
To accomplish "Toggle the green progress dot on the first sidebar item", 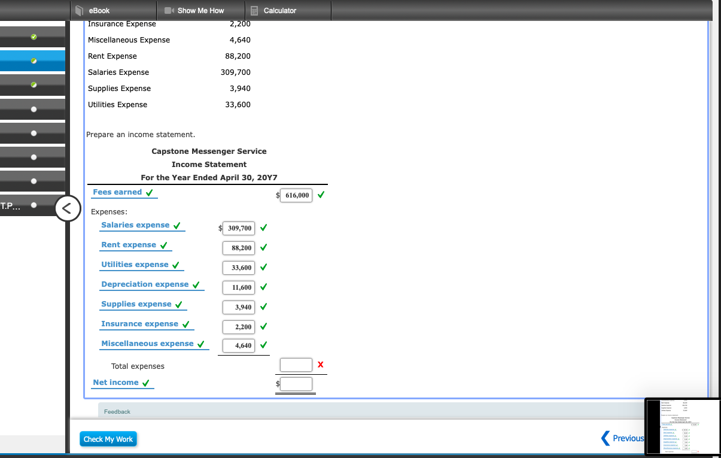I will (x=33, y=37).
